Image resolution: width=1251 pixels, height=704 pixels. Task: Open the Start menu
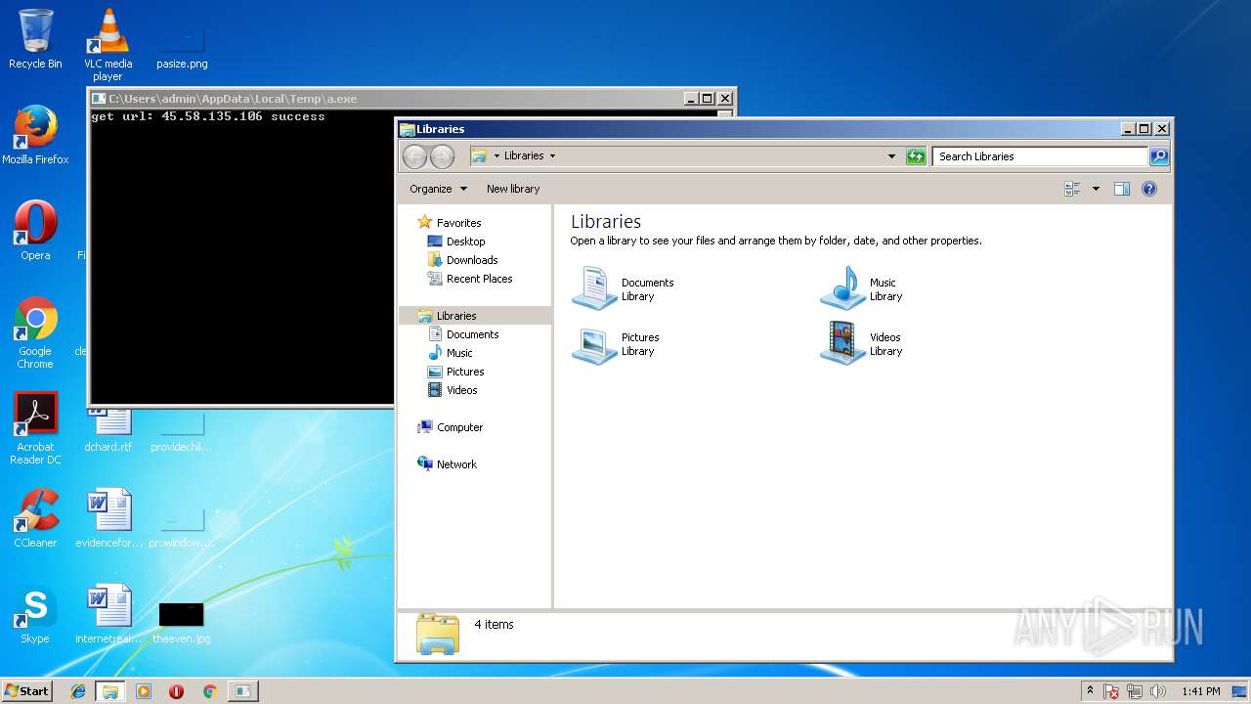tap(27, 690)
